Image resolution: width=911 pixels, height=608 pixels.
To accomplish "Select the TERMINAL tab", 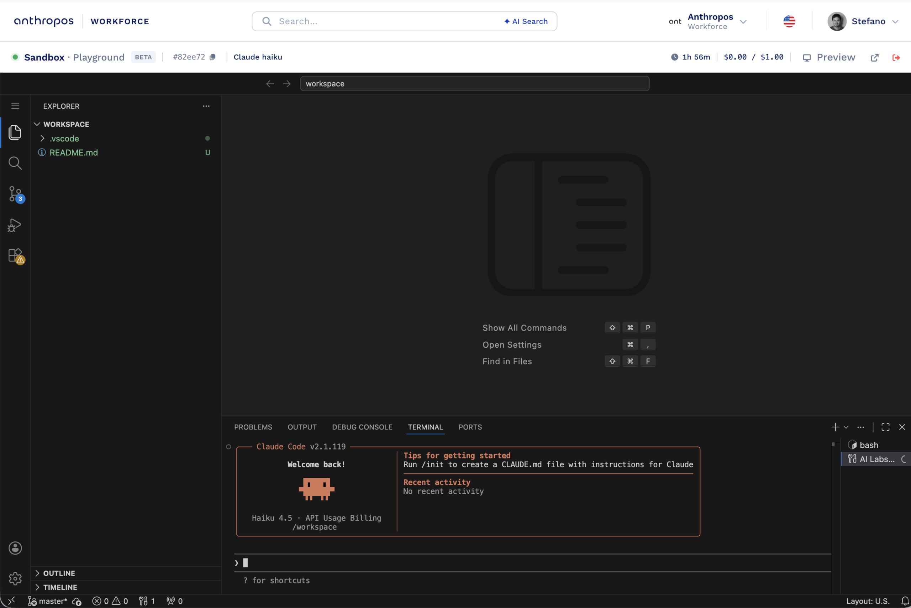I will coord(425,427).
